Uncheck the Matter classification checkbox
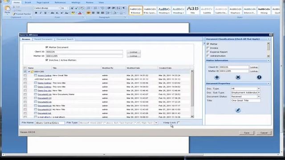Viewport: 285px width, 160px height. (208, 44)
